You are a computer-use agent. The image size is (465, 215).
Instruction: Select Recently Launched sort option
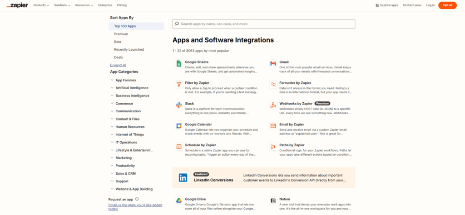129,49
